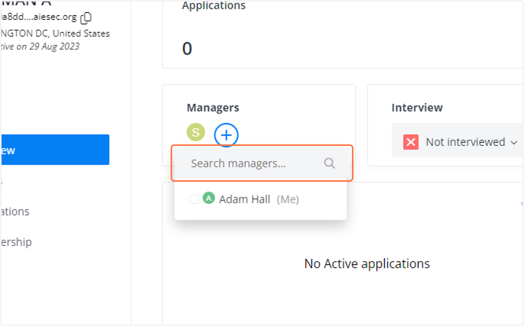Click the Applications count 0
The image size is (524, 326).
[187, 49]
